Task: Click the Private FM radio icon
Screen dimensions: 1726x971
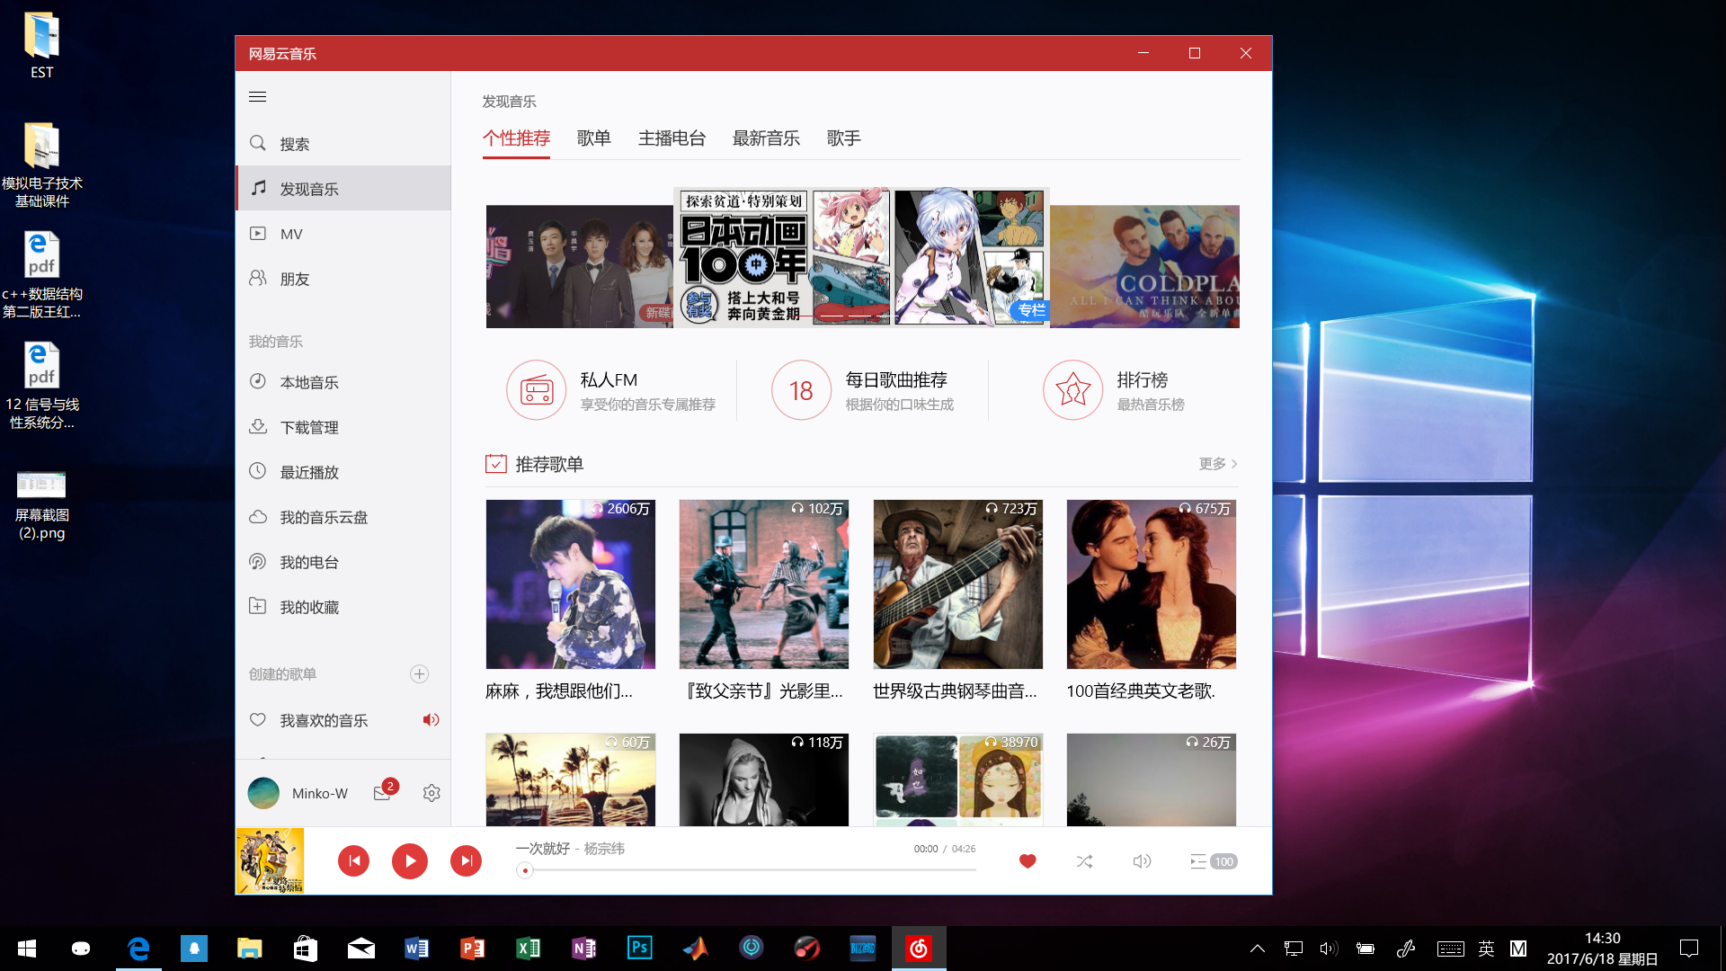Action: (537, 390)
